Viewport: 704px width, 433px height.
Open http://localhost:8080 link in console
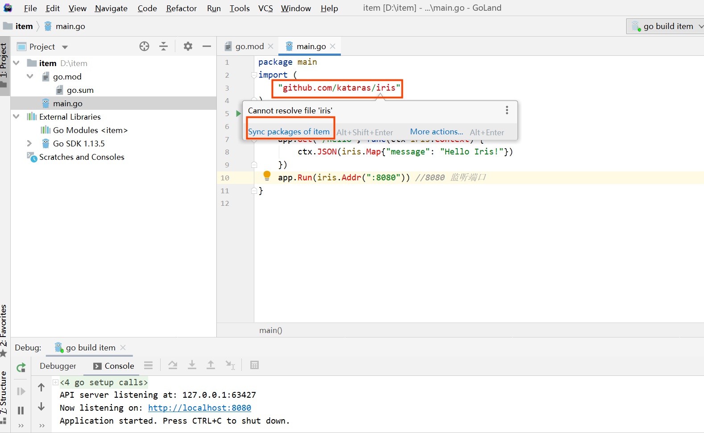point(199,408)
